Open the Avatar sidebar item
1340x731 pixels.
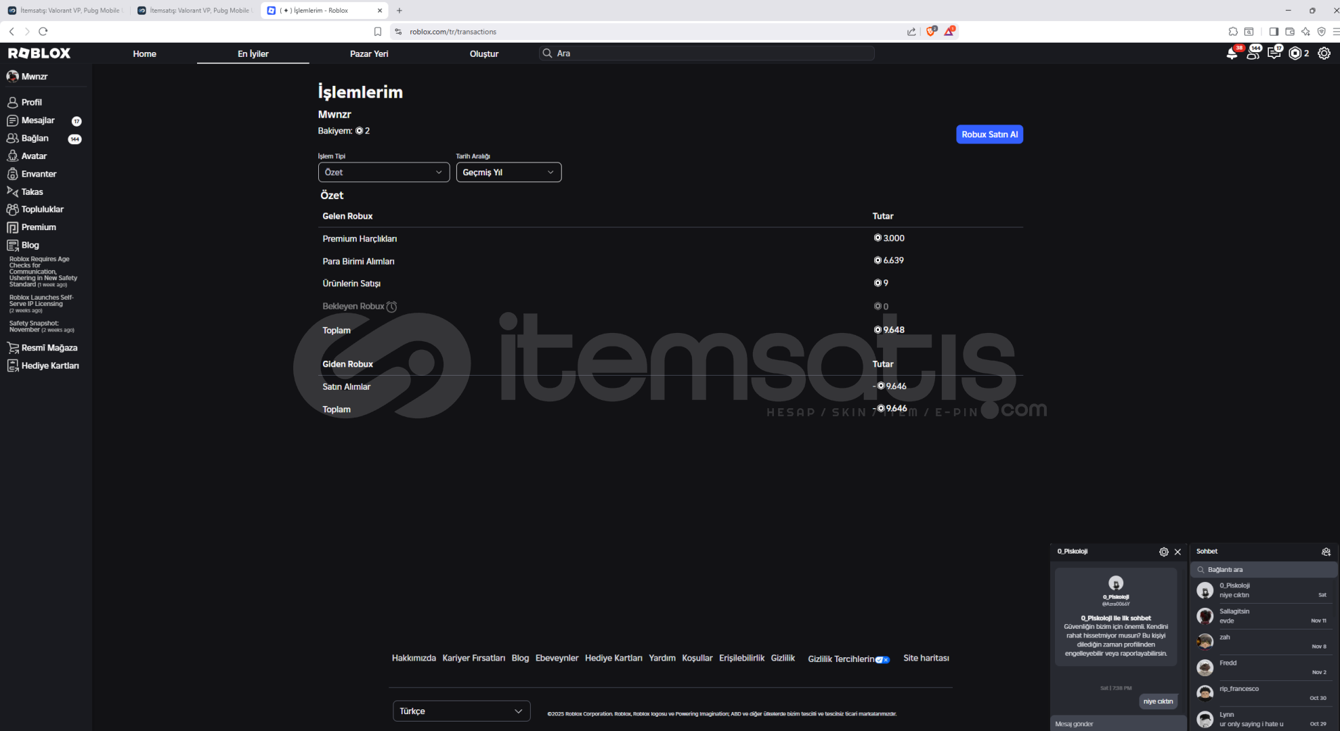click(33, 156)
